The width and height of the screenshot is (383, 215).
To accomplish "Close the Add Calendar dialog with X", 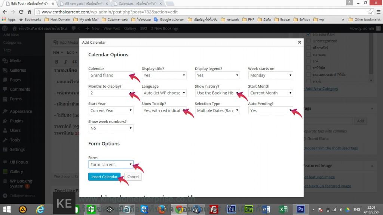I will point(299,43).
